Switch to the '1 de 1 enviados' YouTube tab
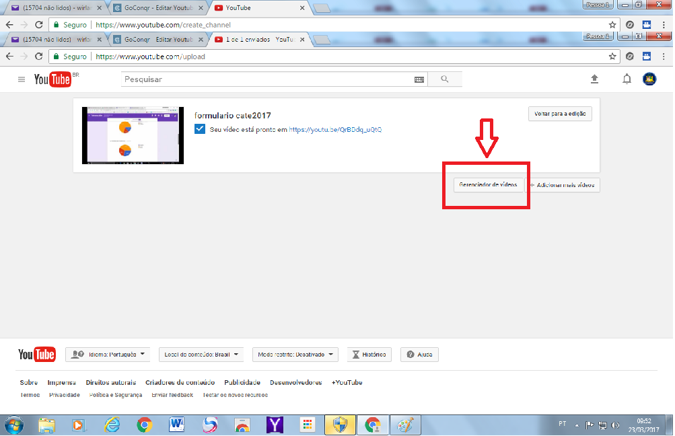The height and width of the screenshot is (436, 675). (260, 40)
